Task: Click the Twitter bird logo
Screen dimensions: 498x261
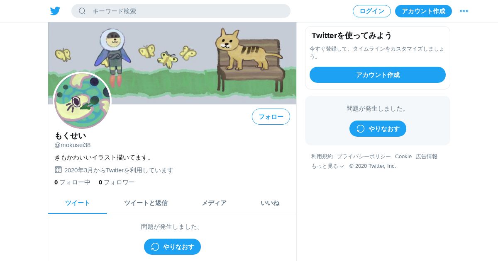Action: point(55,11)
